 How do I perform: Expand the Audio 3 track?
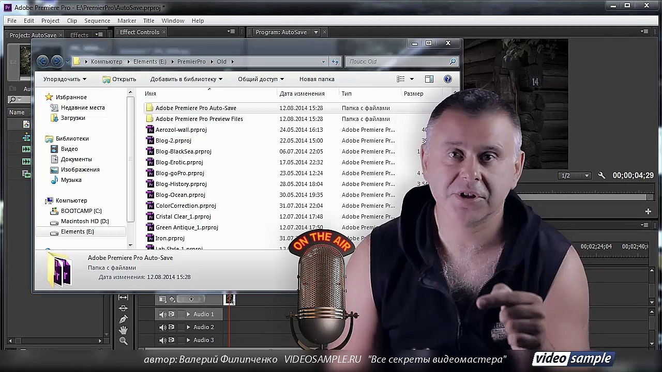pos(188,340)
